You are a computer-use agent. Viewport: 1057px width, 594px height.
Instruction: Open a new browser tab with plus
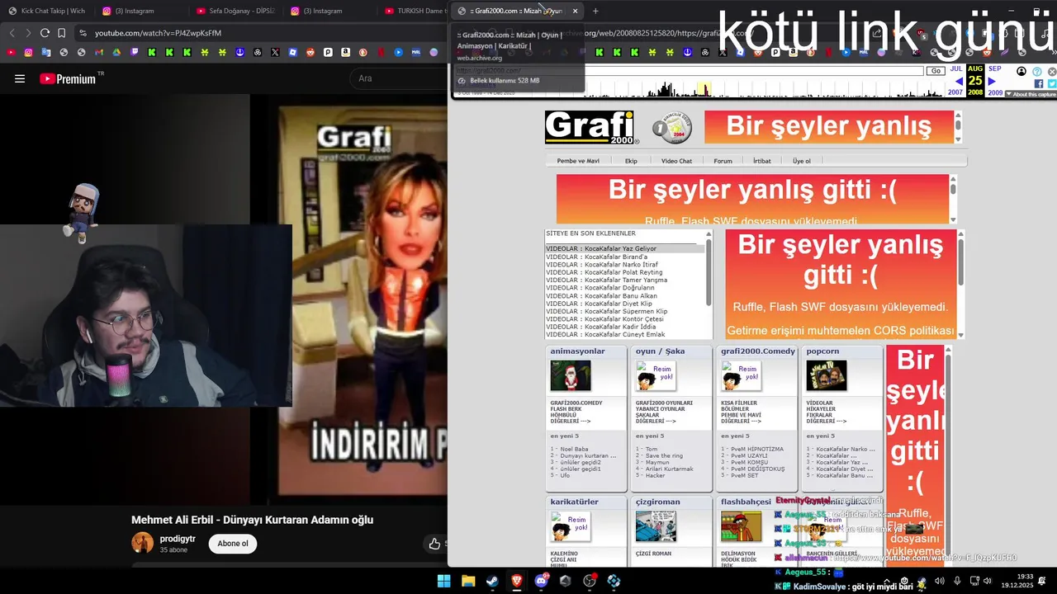595,11
